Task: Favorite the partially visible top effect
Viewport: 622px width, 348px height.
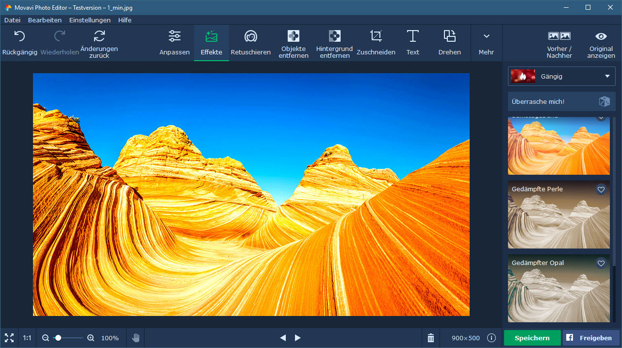Action: 601,118
